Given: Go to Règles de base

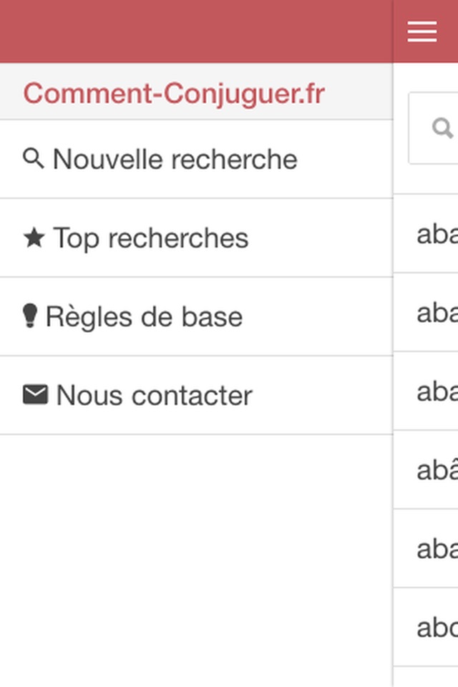Looking at the screenshot, I should tap(196, 317).
